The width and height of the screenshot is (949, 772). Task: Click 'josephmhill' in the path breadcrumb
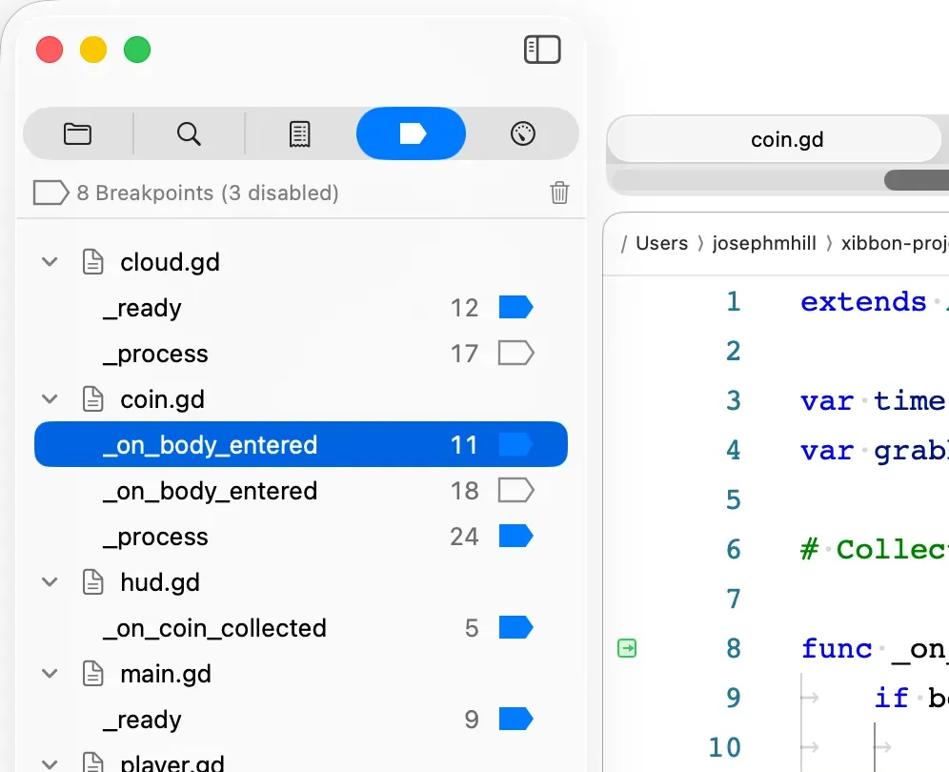pos(764,243)
